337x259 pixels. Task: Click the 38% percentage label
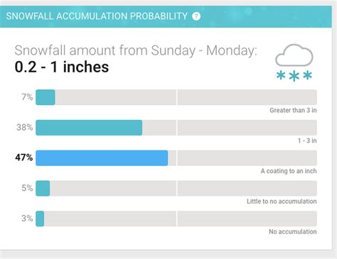click(x=25, y=128)
